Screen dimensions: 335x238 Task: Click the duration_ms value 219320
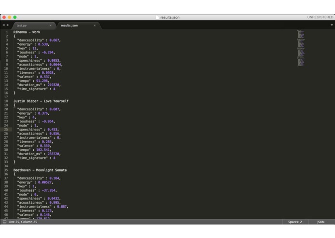(54, 85)
